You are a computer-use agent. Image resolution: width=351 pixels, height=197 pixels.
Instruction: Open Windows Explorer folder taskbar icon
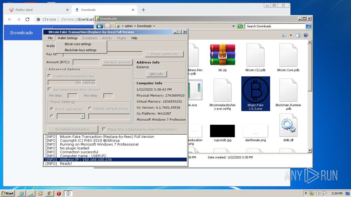click(31, 193)
